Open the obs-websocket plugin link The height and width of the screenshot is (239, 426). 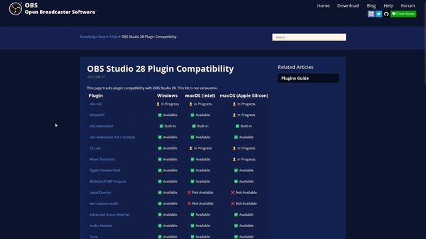coord(101,126)
